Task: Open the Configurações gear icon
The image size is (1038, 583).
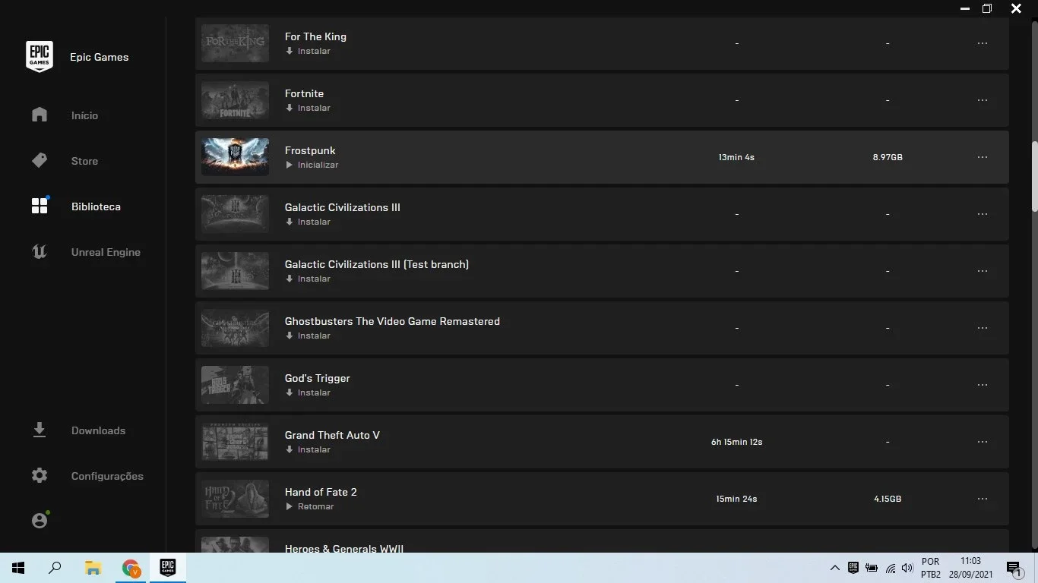Action: coord(40,475)
